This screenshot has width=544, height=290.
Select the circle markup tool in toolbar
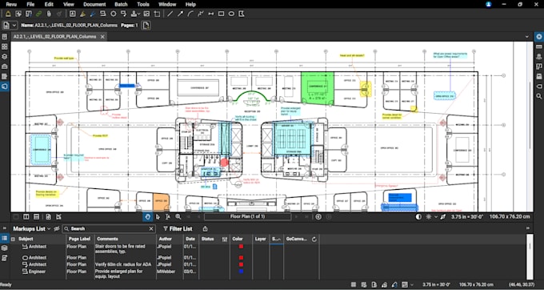click(x=113, y=14)
